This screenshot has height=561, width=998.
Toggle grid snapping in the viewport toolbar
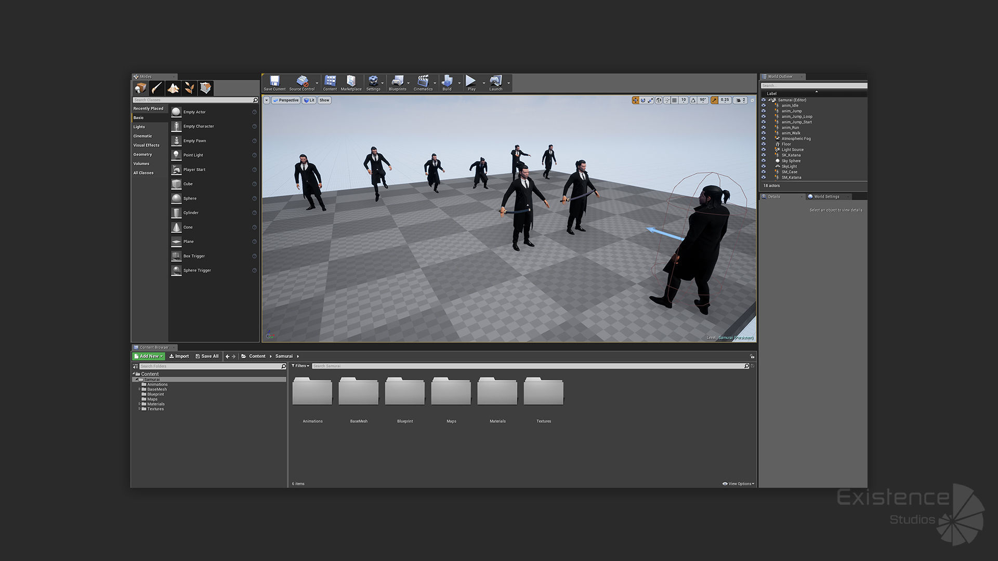tap(674, 100)
